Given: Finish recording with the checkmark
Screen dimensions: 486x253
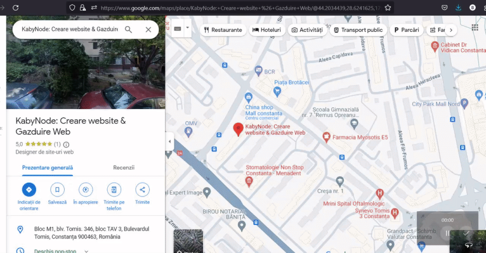Looking at the screenshot, I should pos(466,233).
